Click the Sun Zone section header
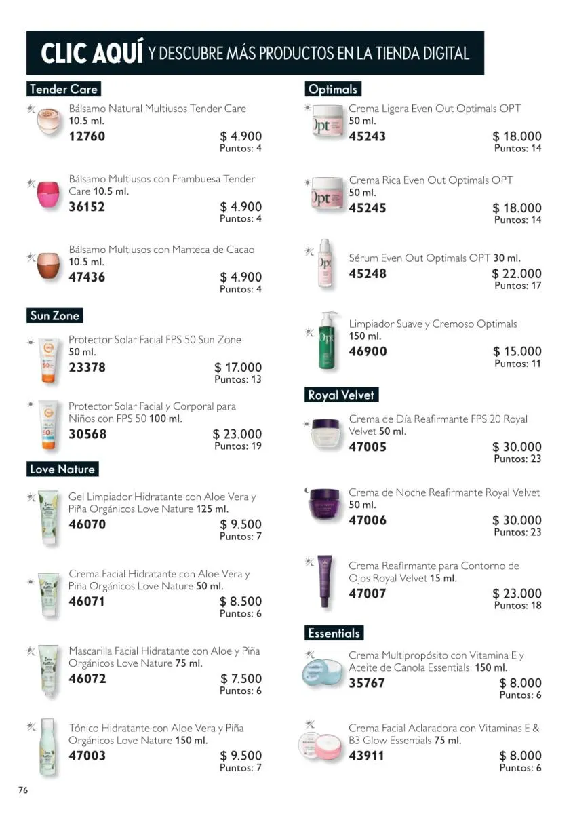This screenshot has width=573, height=814. 55,315
